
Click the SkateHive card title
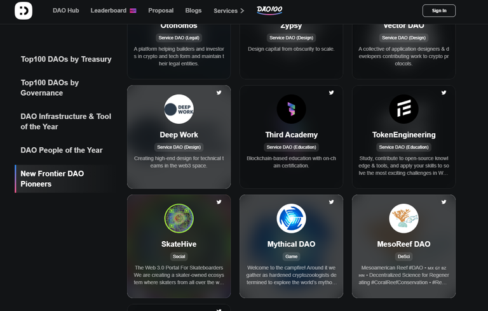coord(179,244)
